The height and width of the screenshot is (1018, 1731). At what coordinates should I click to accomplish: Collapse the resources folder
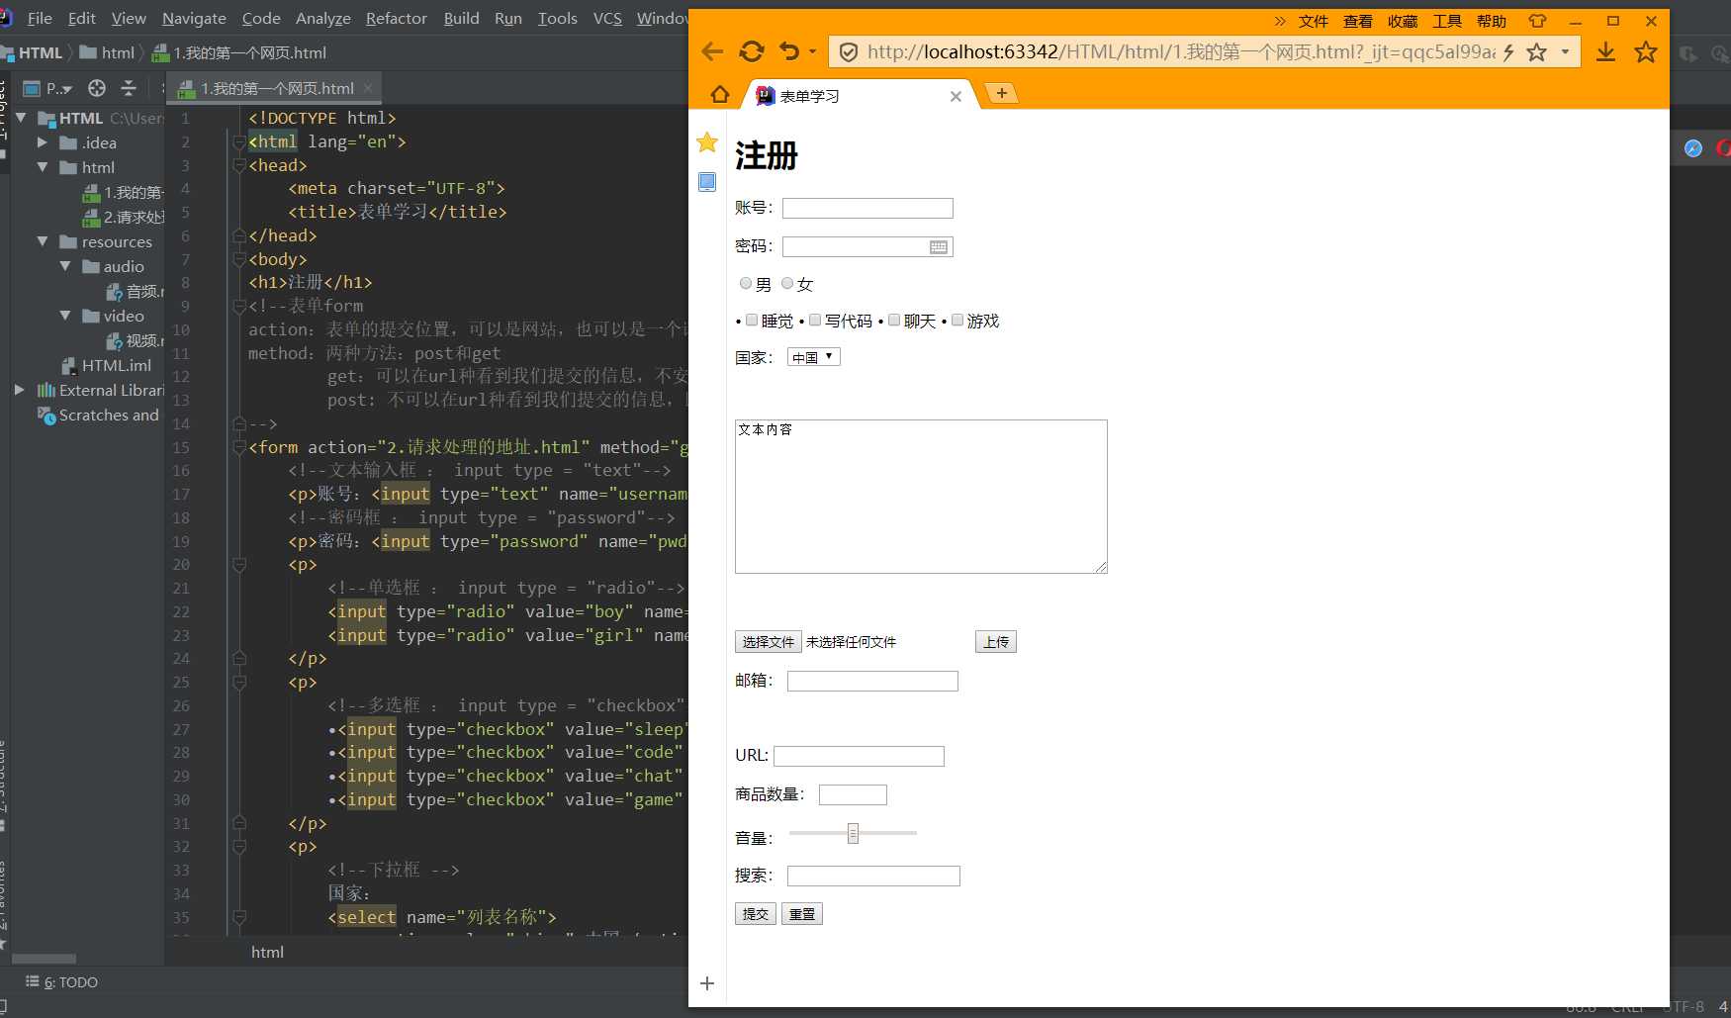coord(43,241)
